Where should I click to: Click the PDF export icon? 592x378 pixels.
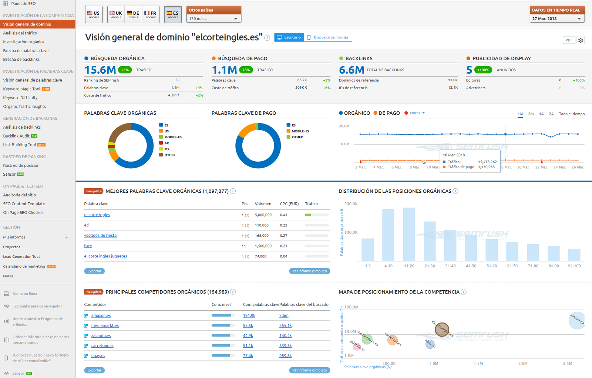(569, 40)
